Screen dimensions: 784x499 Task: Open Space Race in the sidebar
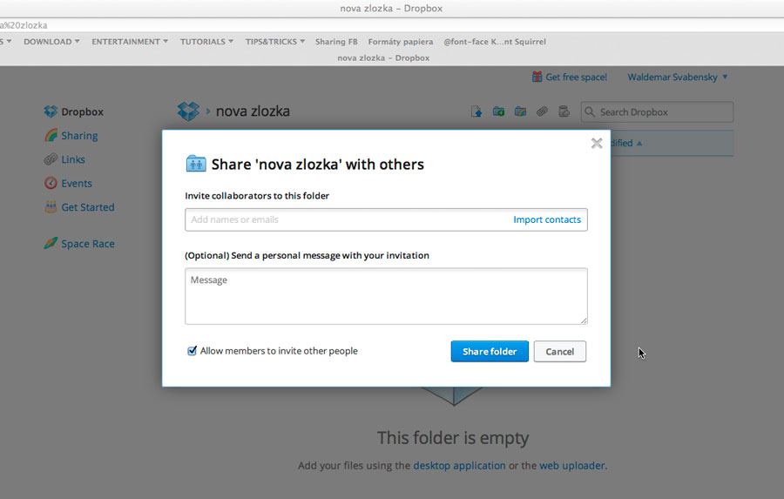point(87,244)
